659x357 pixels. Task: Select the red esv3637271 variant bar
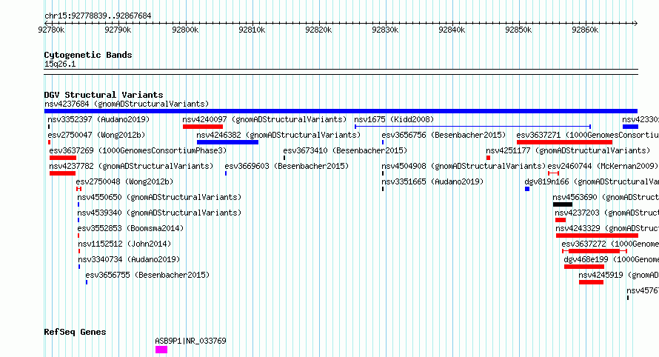564,142
